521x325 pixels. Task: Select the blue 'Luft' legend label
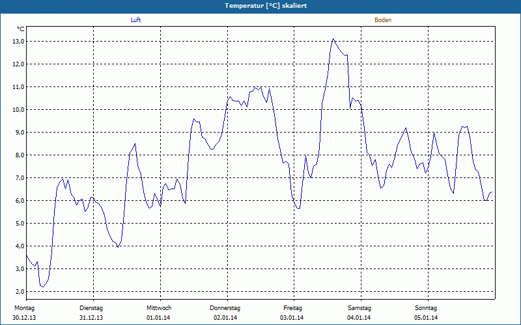pyautogui.click(x=135, y=20)
